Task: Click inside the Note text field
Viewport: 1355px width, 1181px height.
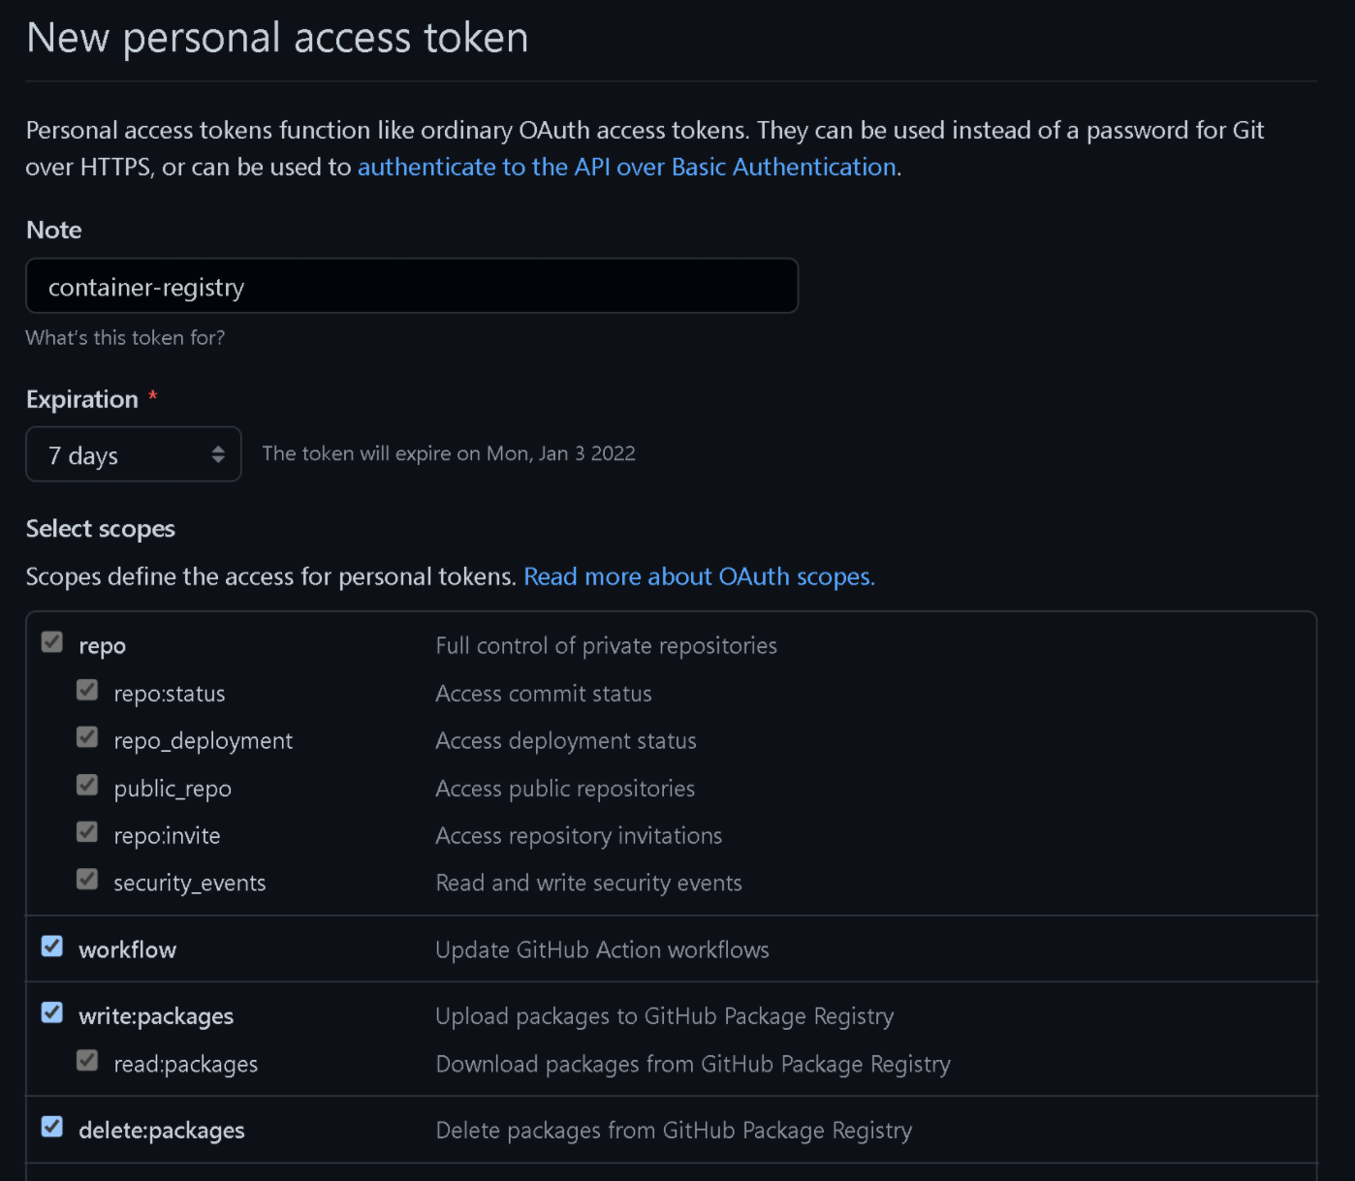Action: click(411, 286)
